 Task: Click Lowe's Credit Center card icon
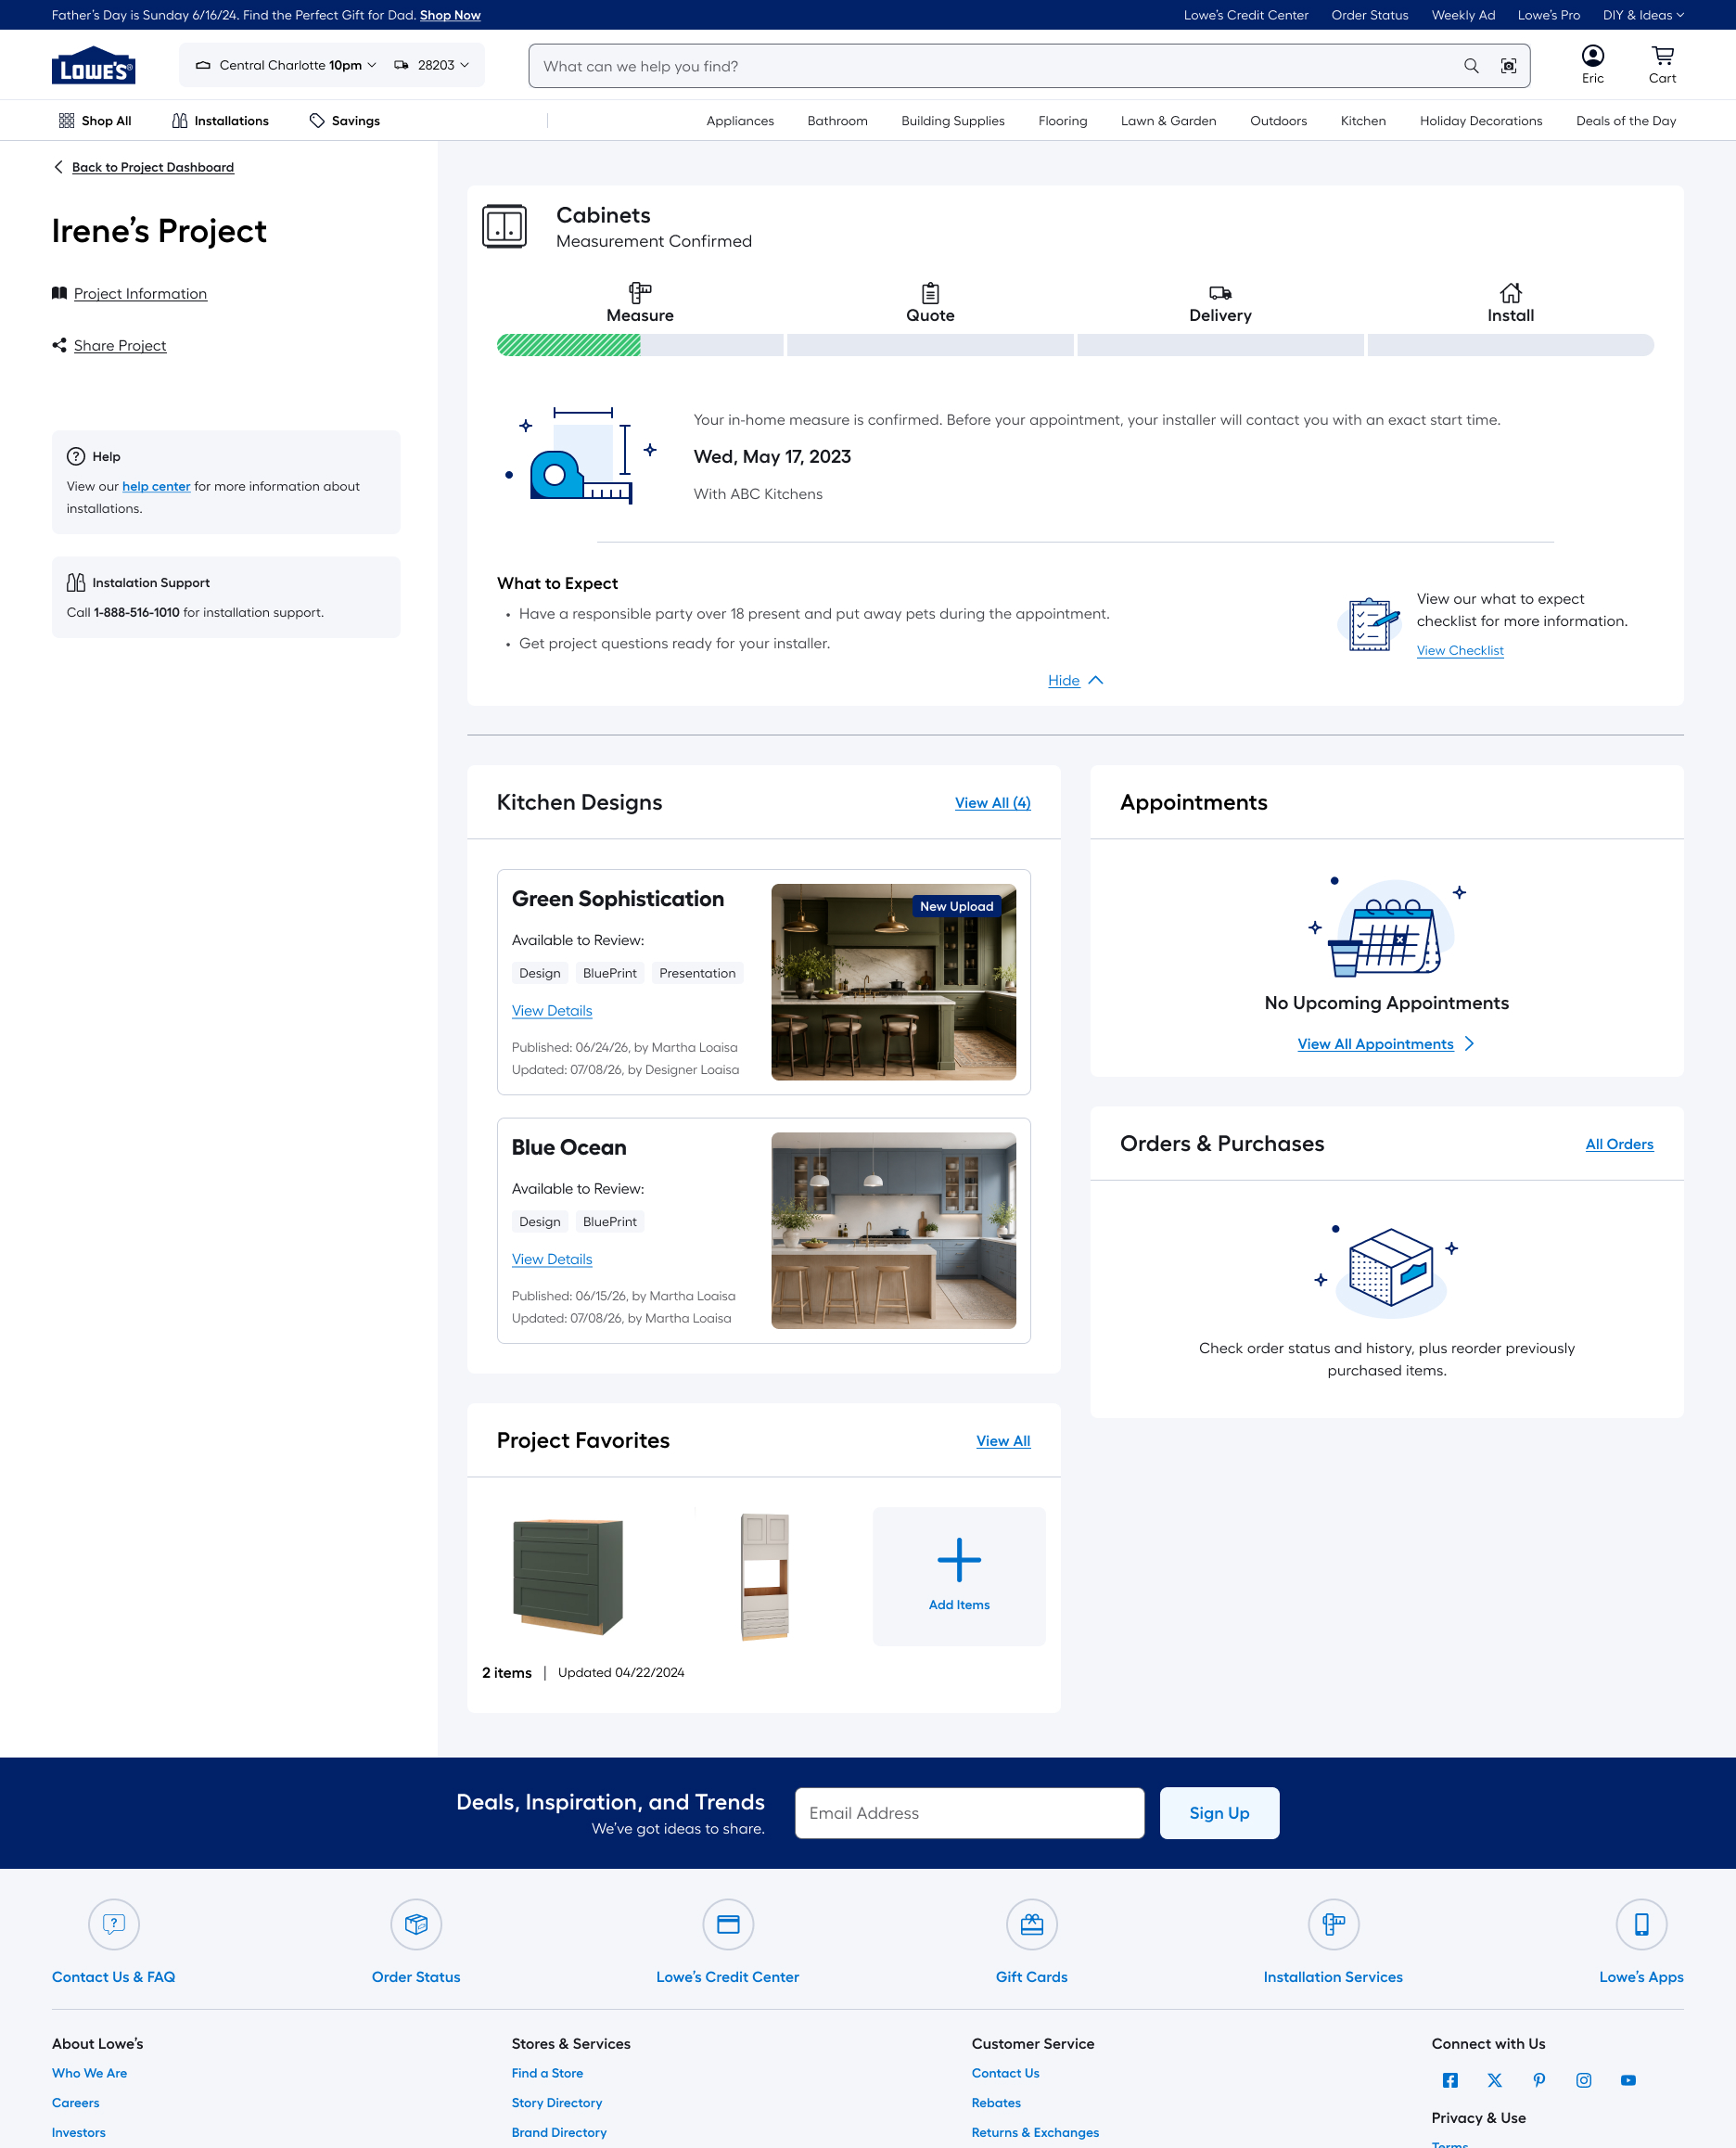728,1924
